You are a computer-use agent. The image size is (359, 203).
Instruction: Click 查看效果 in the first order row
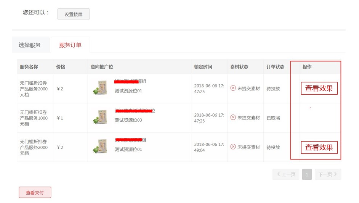pyautogui.click(x=319, y=89)
